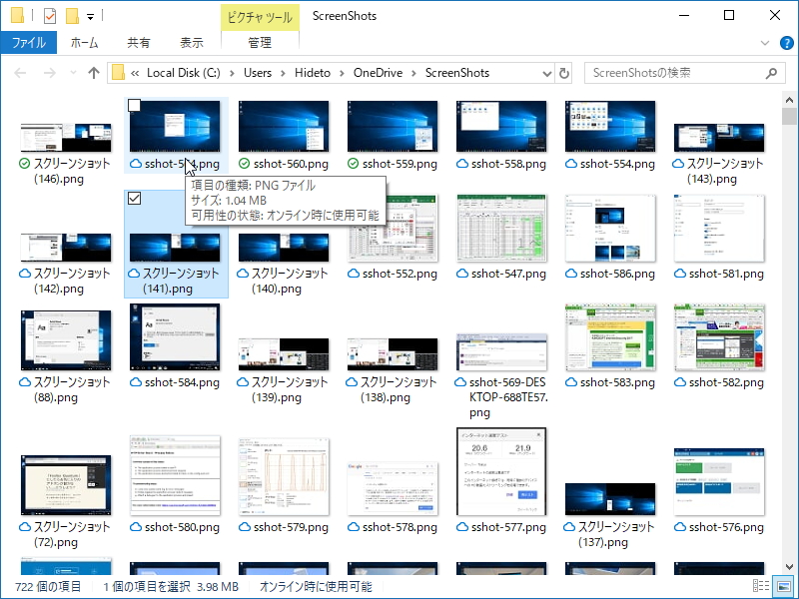Viewport: 799px width, 599px height.
Task: Click the back navigation arrow
Action: click(x=20, y=72)
